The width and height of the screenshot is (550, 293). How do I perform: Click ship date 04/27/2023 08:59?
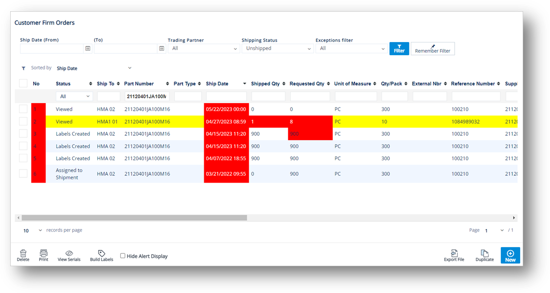[x=226, y=122]
